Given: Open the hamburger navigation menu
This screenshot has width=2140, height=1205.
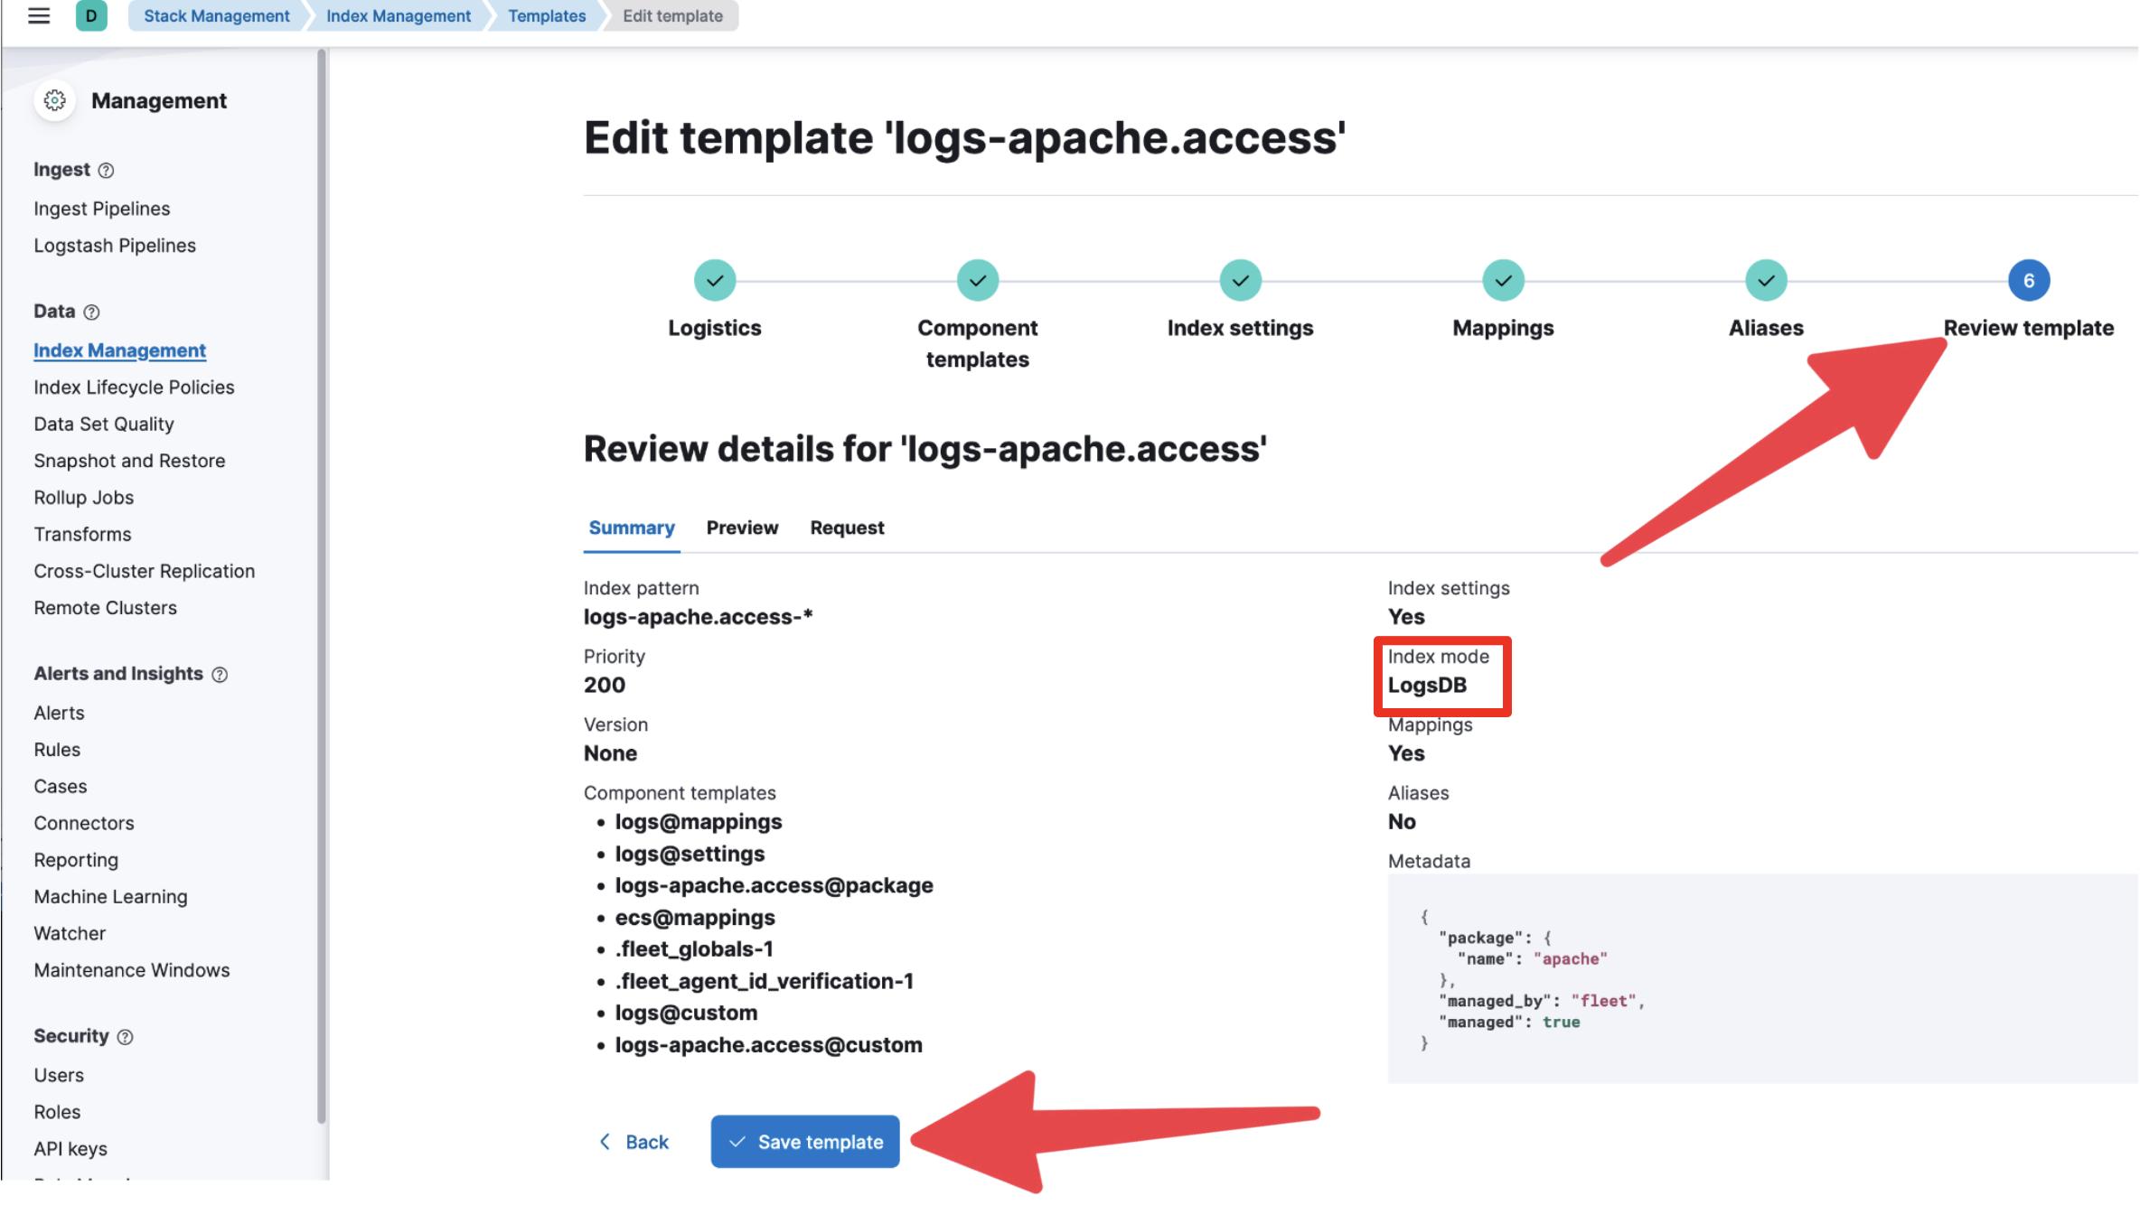Looking at the screenshot, I should [x=38, y=15].
